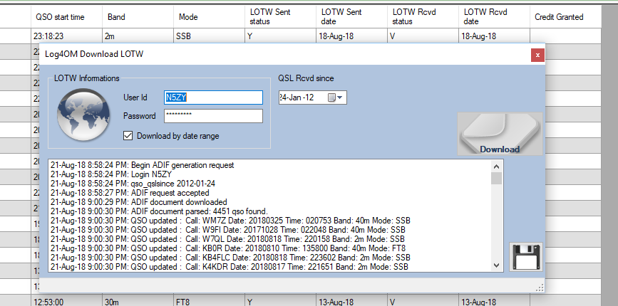Click the 'qso_qslsince 2012-01-24' log line
Screen dimensions: 618x306
click(x=133, y=184)
